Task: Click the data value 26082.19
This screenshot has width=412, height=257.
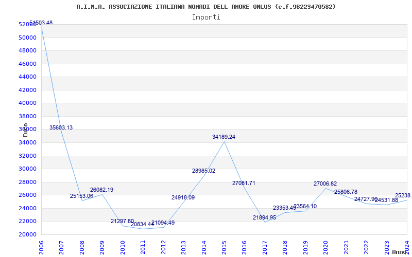Action: [101, 190]
